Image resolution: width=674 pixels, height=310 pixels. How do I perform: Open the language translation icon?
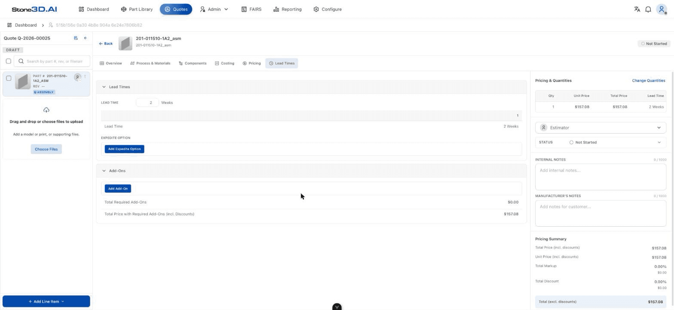pos(637,9)
